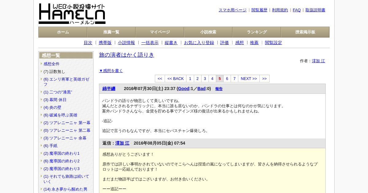Open (6) 魔導国の終わり2 comments
This screenshot has width=368, height=193.
(x=62, y=161)
